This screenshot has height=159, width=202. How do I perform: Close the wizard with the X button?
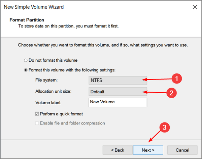[194, 7]
